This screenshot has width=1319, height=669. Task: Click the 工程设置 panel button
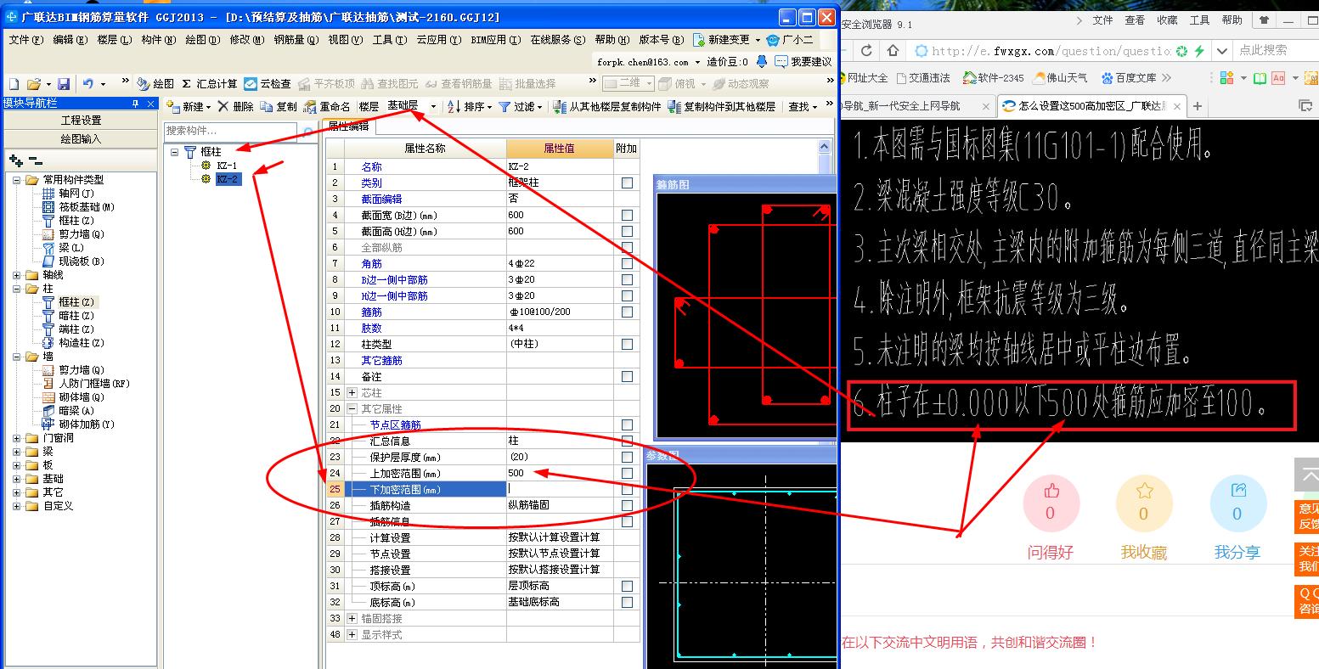(x=81, y=121)
